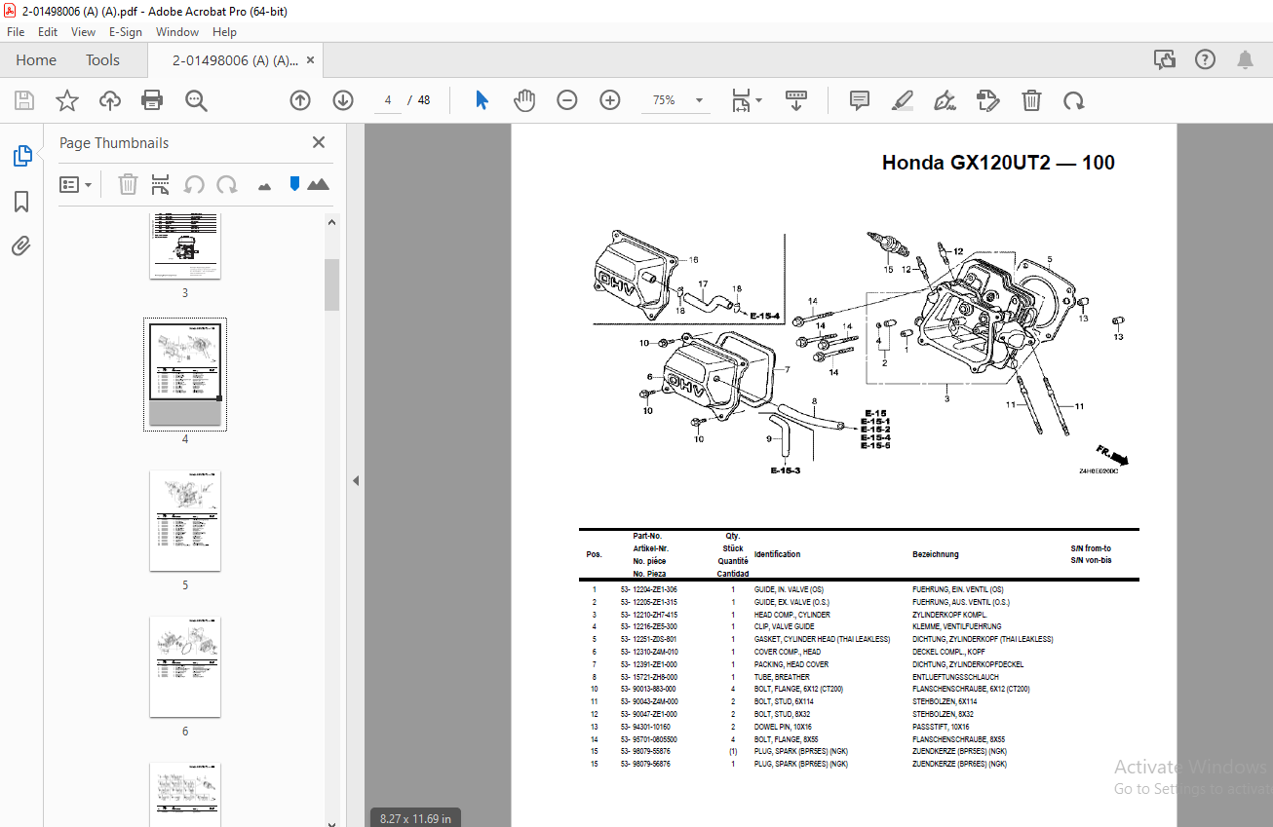The width and height of the screenshot is (1273, 827).
Task: Rotate thumbnail counterclockwise in panel
Action: tap(194, 184)
